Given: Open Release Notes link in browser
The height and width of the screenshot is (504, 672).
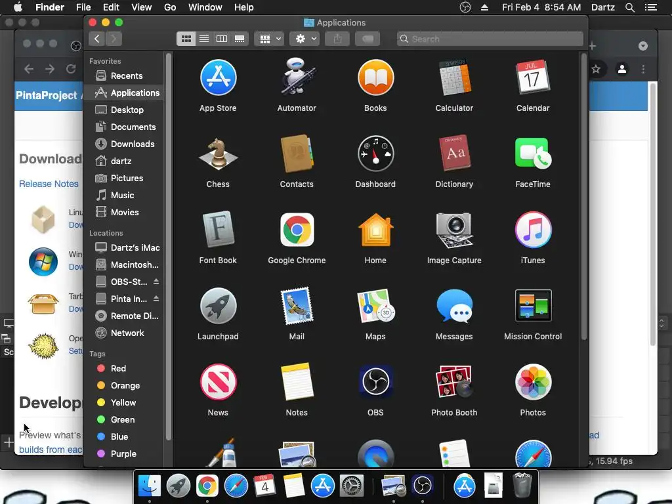Looking at the screenshot, I should click(49, 184).
